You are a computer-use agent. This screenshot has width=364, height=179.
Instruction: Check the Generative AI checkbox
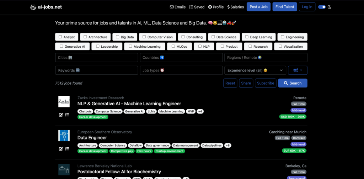click(x=61, y=46)
